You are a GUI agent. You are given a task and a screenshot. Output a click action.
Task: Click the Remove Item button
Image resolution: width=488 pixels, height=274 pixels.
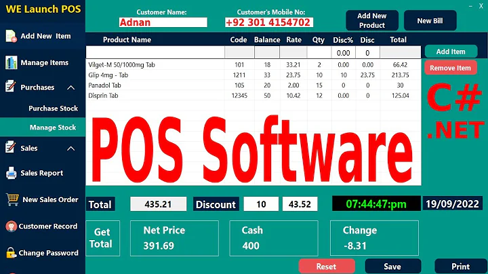click(x=450, y=68)
